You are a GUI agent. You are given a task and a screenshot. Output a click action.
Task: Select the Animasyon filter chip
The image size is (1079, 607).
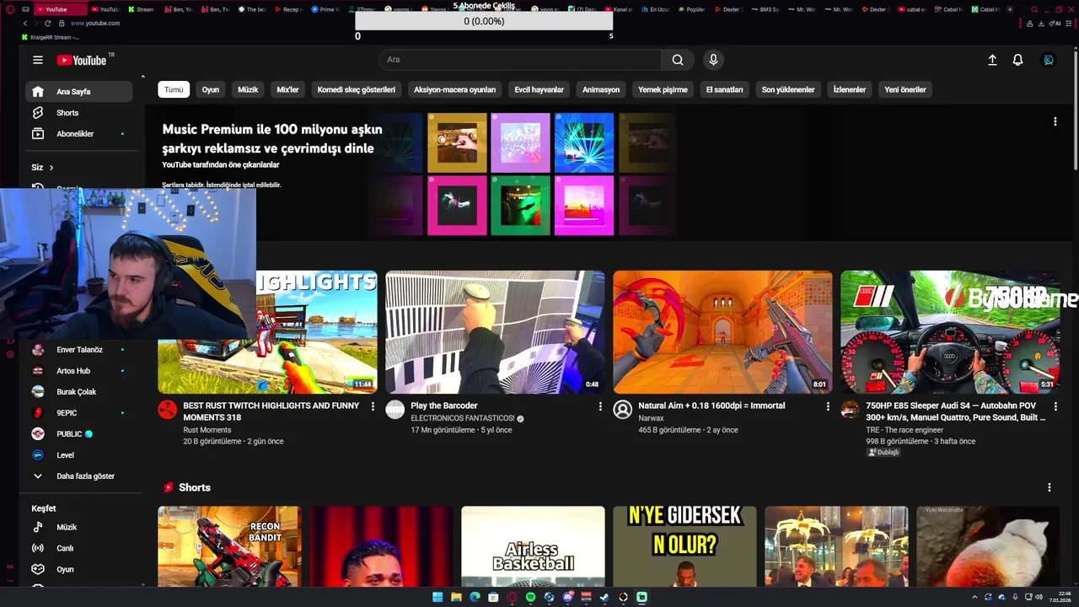click(601, 89)
